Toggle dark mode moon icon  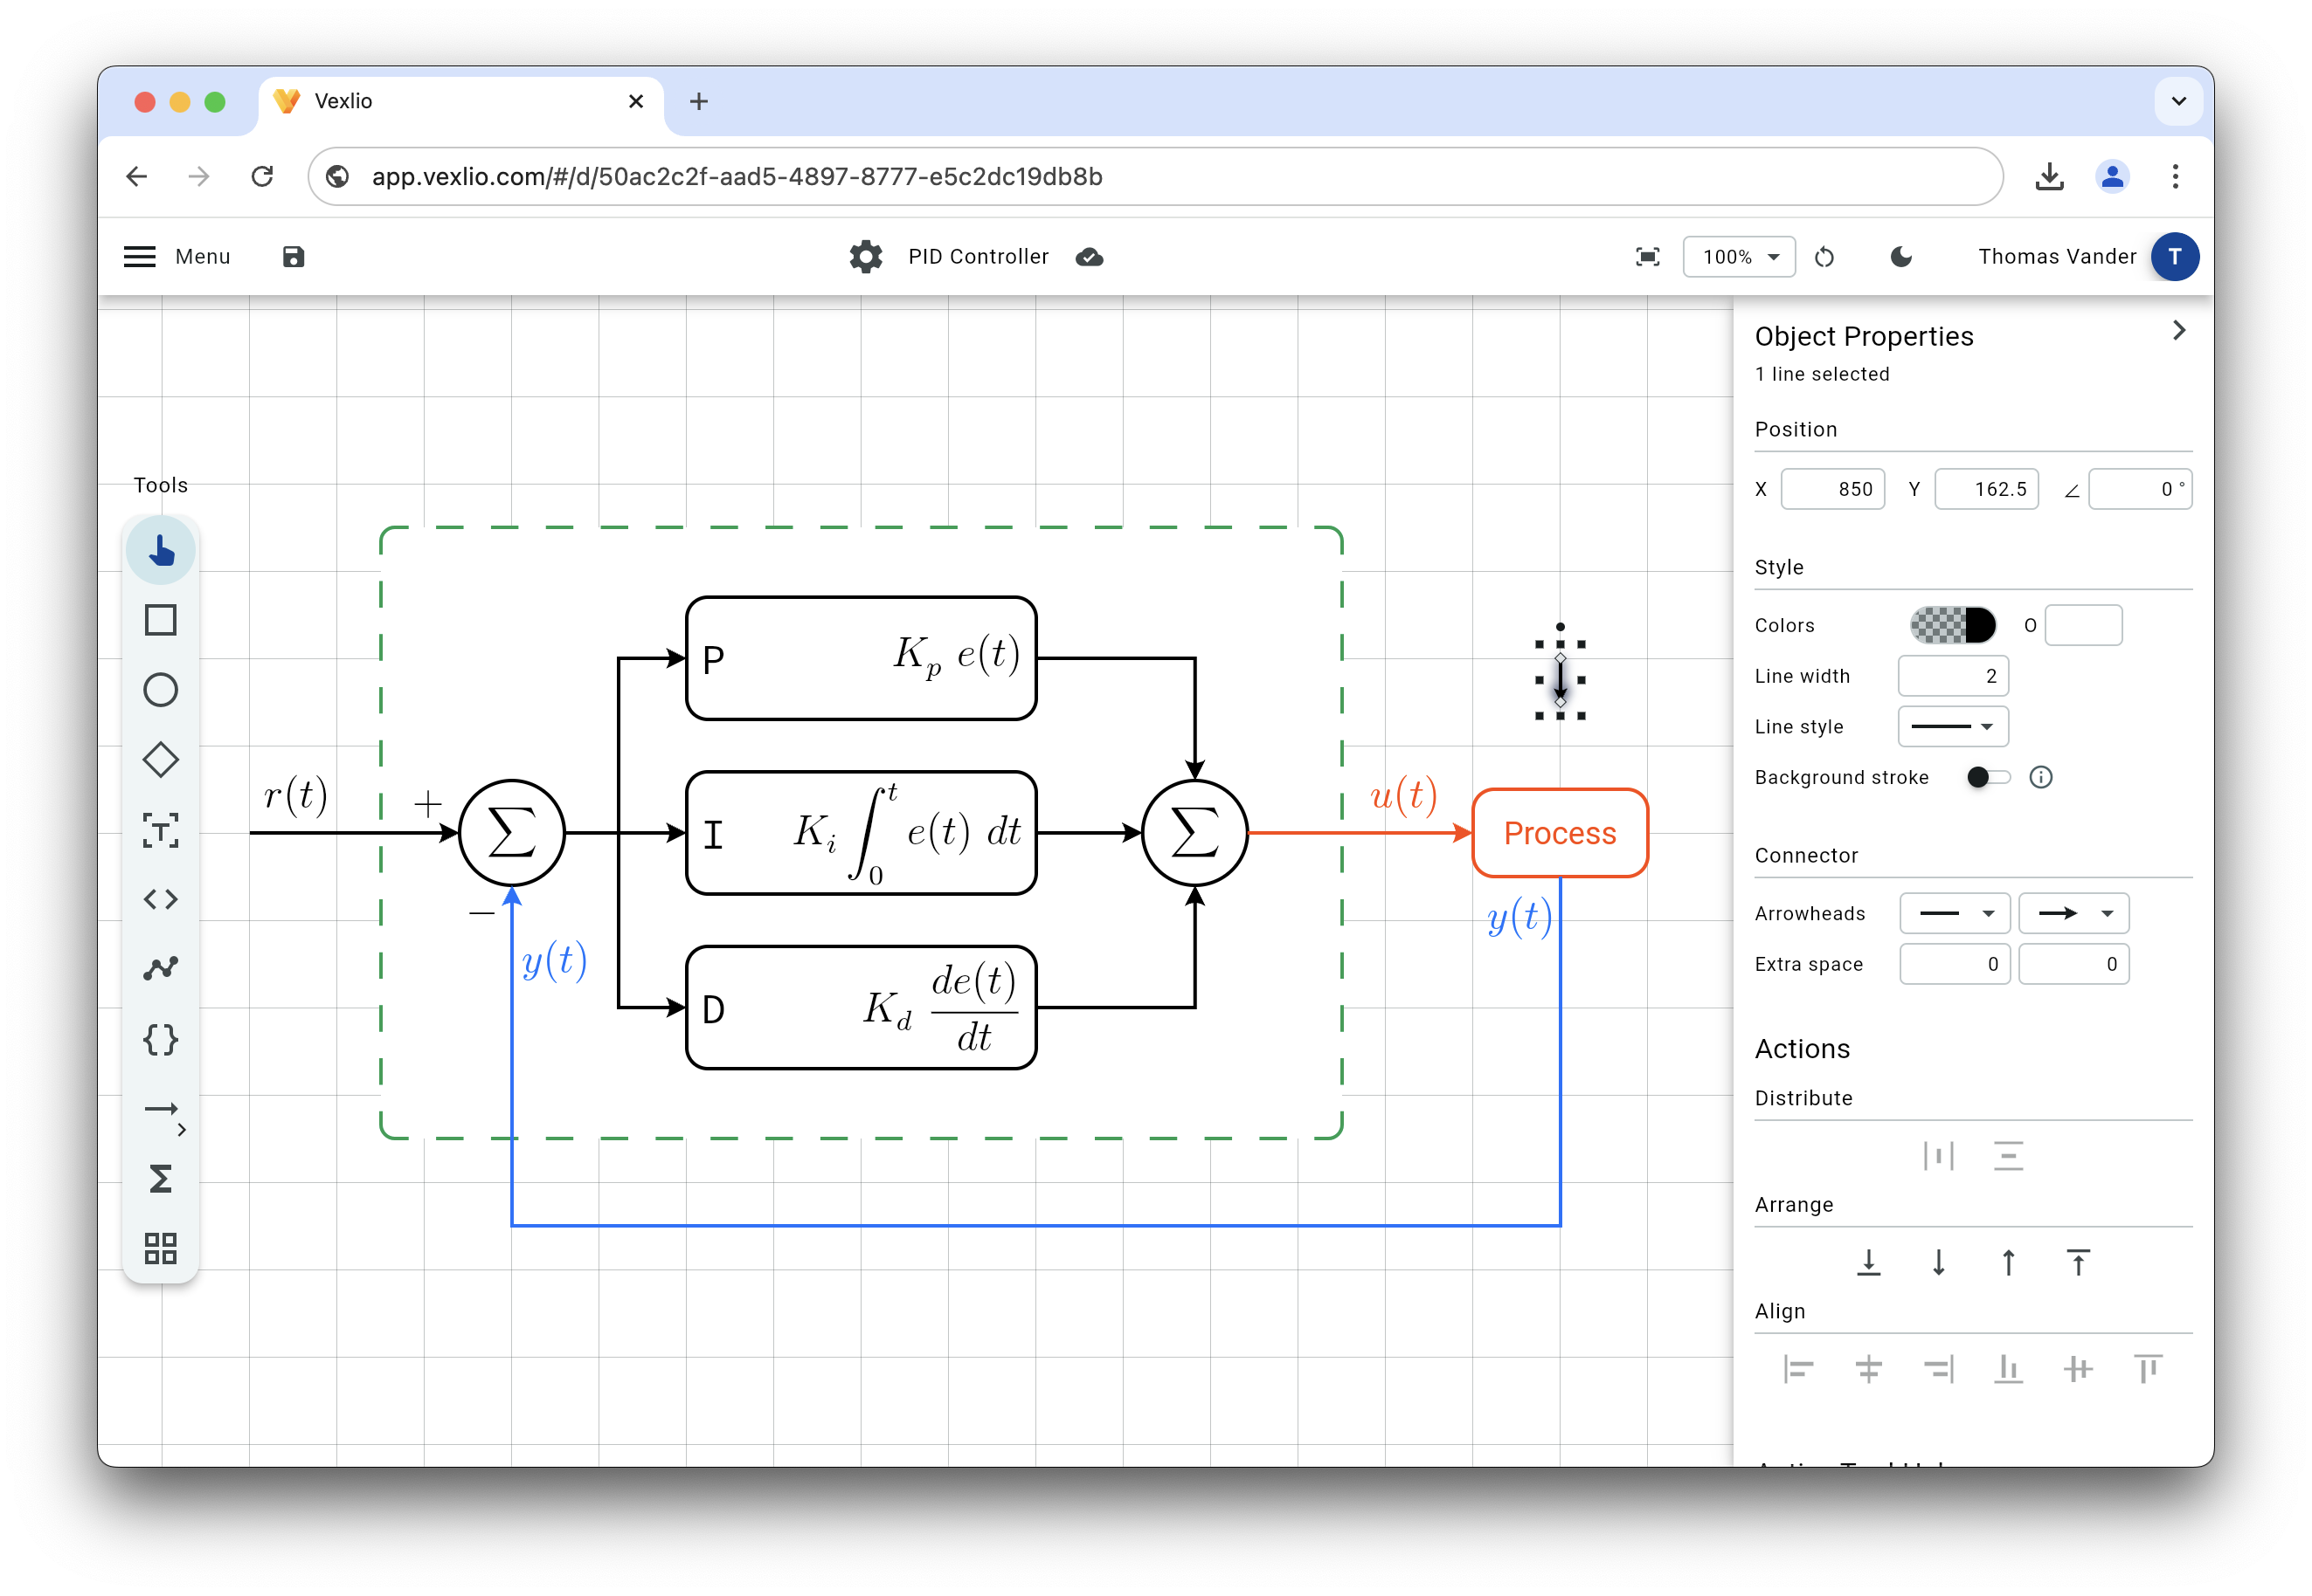click(x=1900, y=257)
